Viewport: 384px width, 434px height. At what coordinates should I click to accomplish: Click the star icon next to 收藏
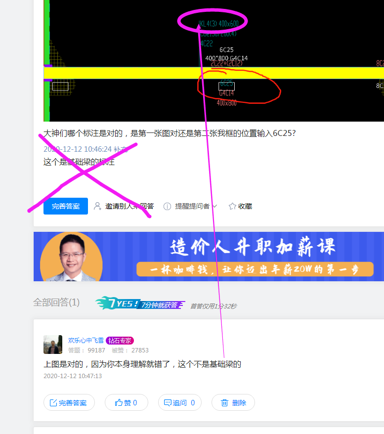coord(232,206)
